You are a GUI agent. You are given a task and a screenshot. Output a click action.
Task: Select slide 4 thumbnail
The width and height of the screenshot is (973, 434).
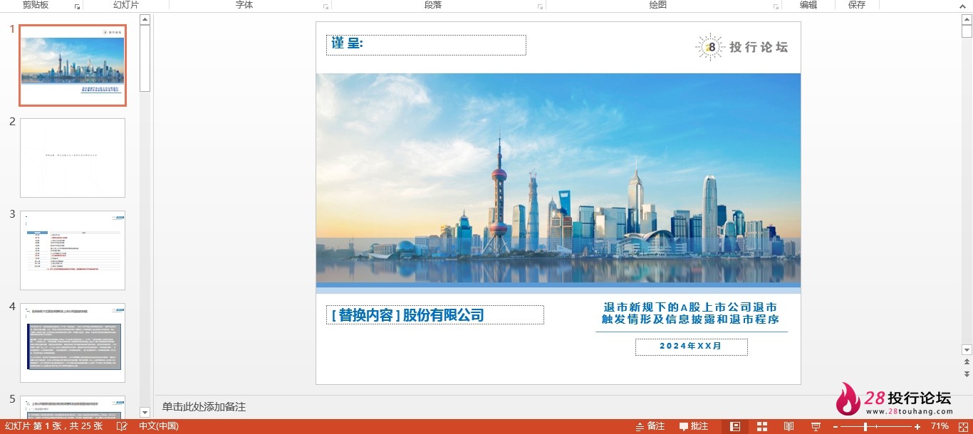coord(73,343)
